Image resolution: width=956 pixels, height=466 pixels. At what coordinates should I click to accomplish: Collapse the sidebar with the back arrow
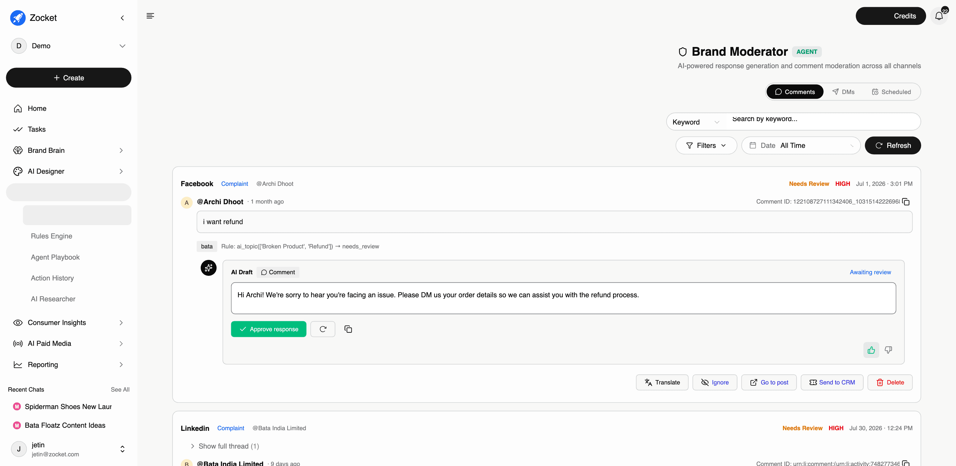[x=123, y=18]
